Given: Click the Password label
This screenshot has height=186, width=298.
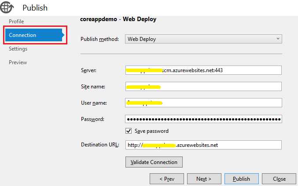Looking at the screenshot, I should 92,119.
